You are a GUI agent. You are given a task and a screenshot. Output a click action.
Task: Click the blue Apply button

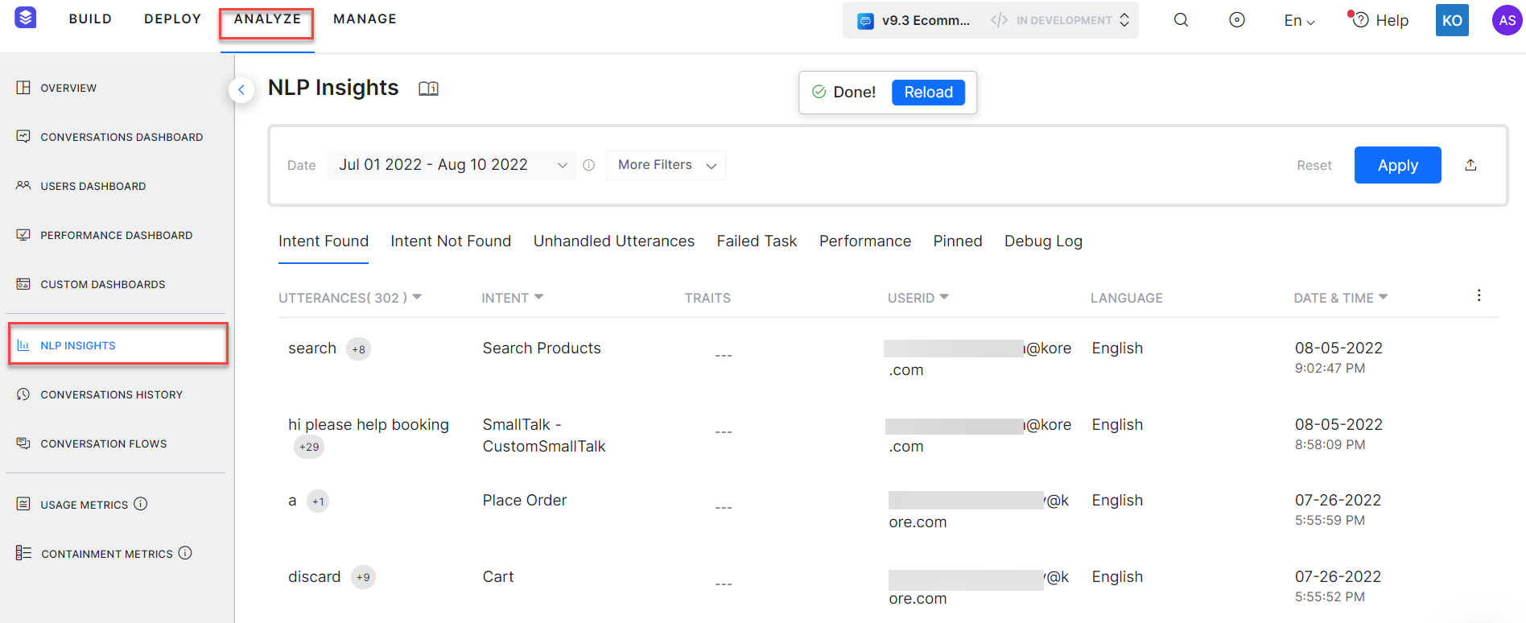click(x=1397, y=165)
